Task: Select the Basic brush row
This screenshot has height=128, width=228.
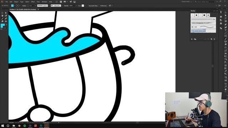Action: pos(203,19)
